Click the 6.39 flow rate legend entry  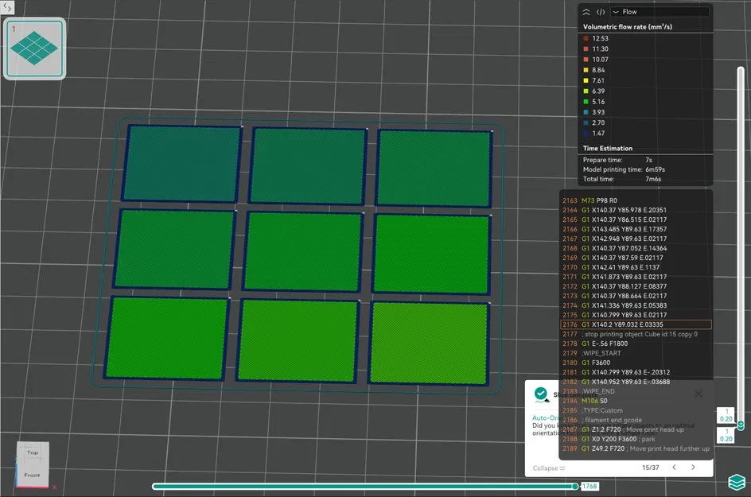(594, 91)
